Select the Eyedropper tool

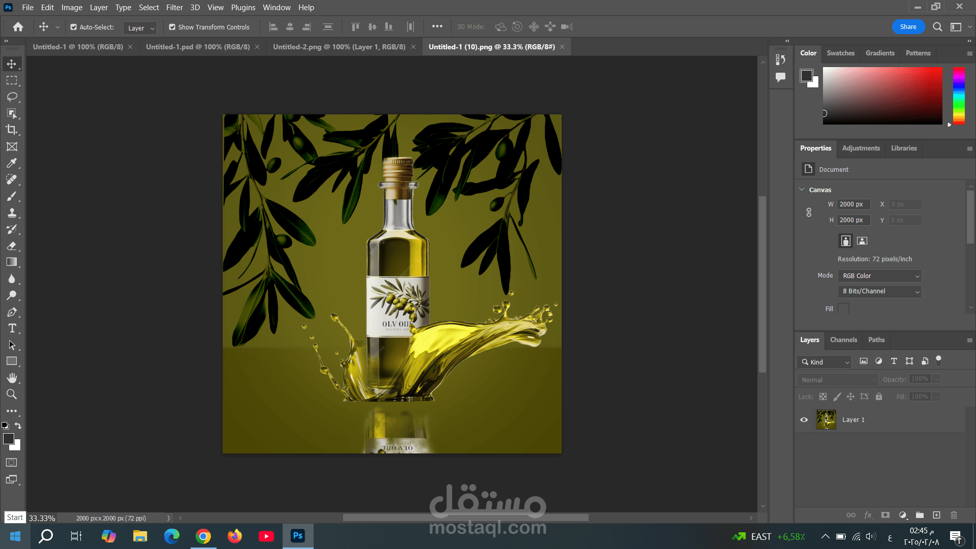point(12,163)
